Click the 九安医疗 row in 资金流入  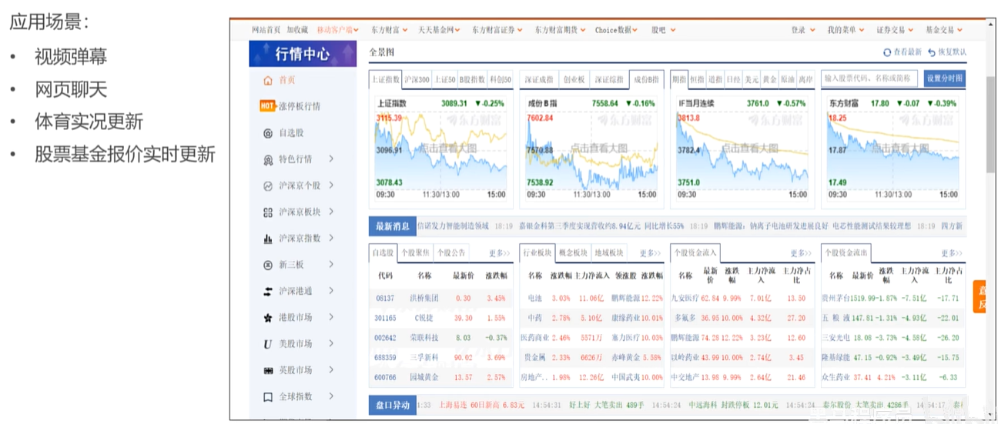[742, 299]
